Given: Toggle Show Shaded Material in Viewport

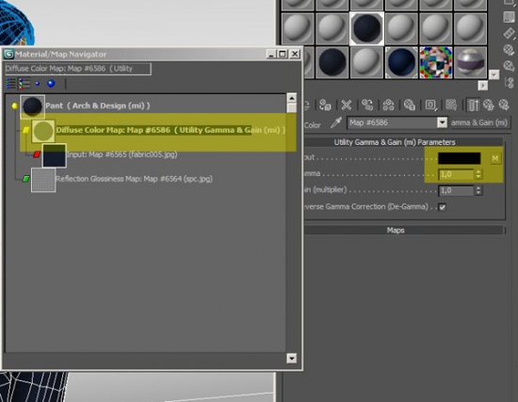Looking at the screenshot, I should [x=451, y=105].
